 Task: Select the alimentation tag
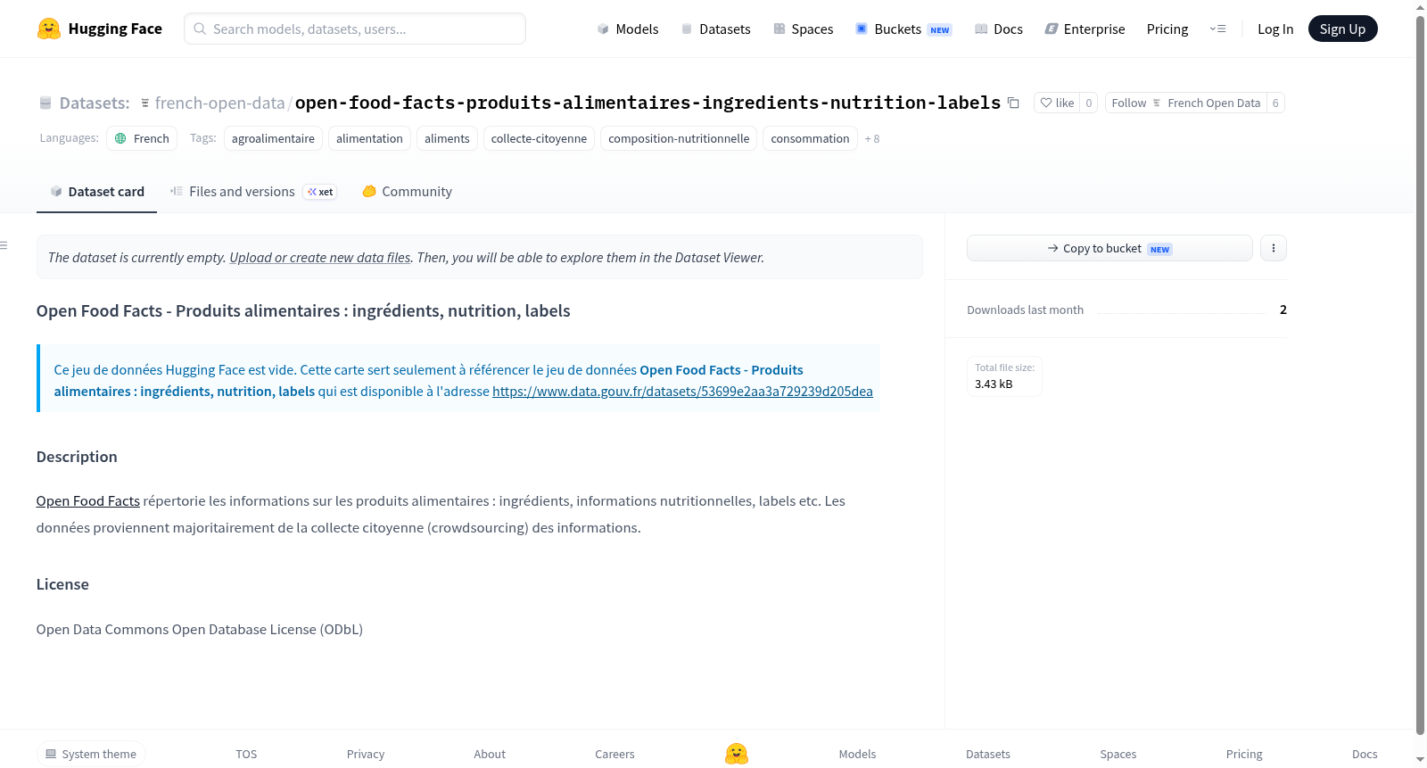(x=369, y=138)
